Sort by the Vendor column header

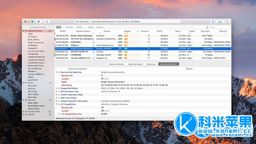(107, 31)
